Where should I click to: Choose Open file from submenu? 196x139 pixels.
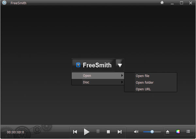[151, 76]
